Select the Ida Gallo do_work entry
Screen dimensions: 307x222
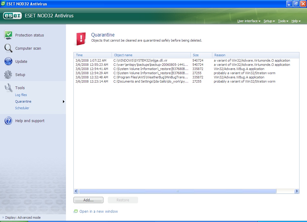[x=186, y=81]
